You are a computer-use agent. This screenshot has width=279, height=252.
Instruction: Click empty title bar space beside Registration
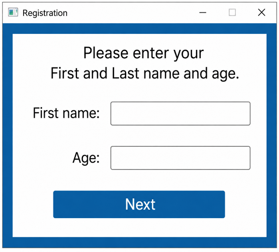132,13
